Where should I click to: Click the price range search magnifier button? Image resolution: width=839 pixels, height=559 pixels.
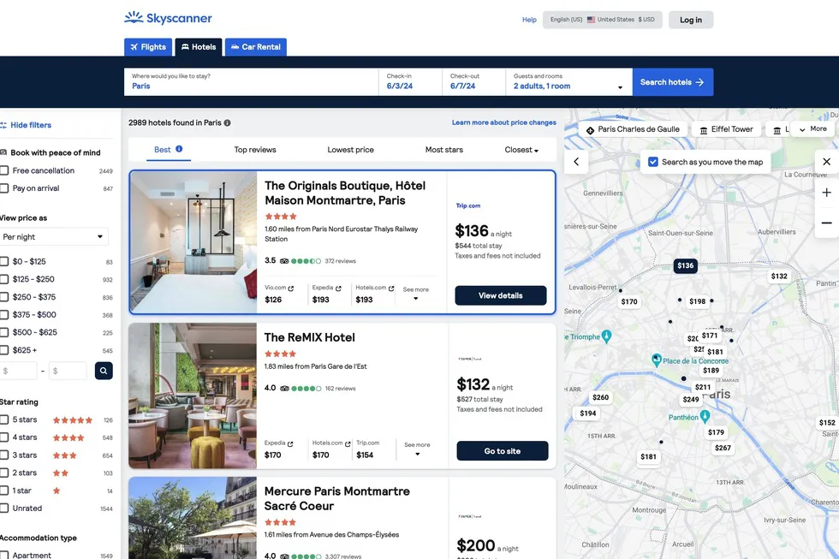[x=104, y=370]
